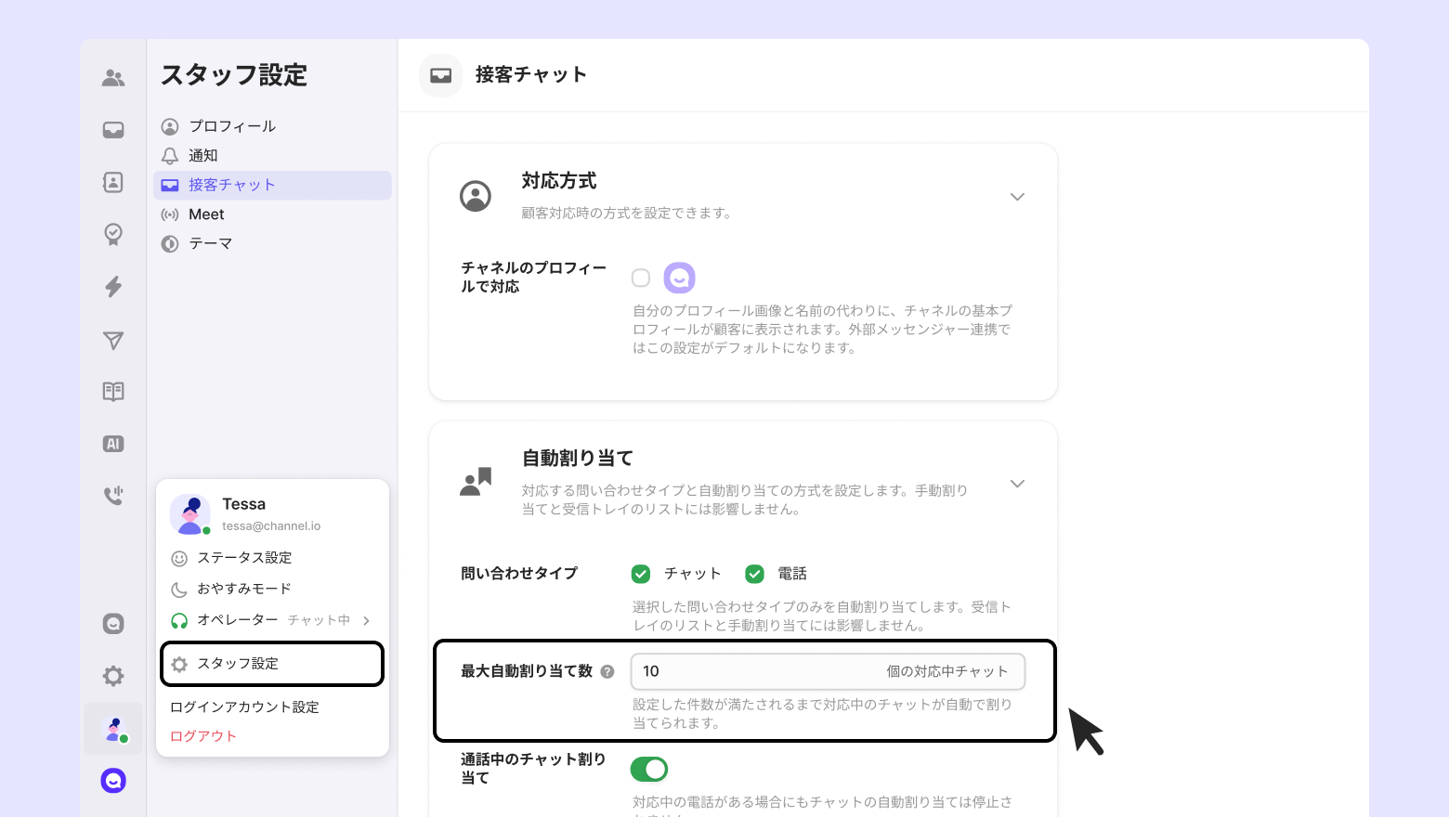Collapse the 対応方式 section chevron

click(1017, 197)
